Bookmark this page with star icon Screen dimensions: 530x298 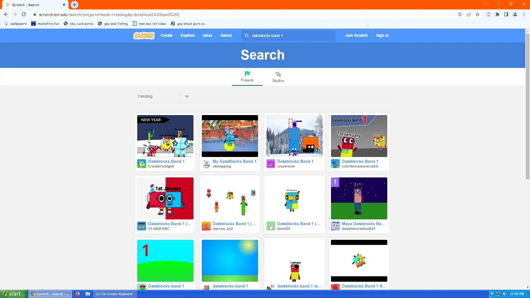click(478, 15)
